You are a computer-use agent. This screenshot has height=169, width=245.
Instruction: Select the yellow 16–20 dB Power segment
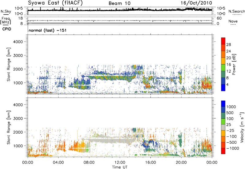[223, 61]
